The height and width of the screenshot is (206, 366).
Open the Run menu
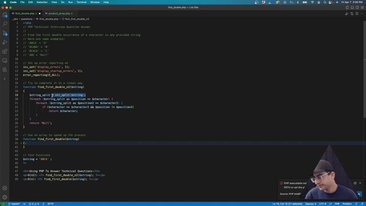(70, 2)
